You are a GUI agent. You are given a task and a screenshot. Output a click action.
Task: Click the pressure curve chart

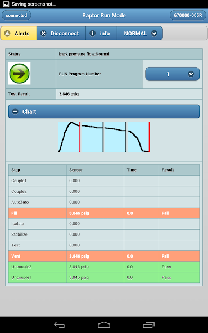tap(104, 137)
